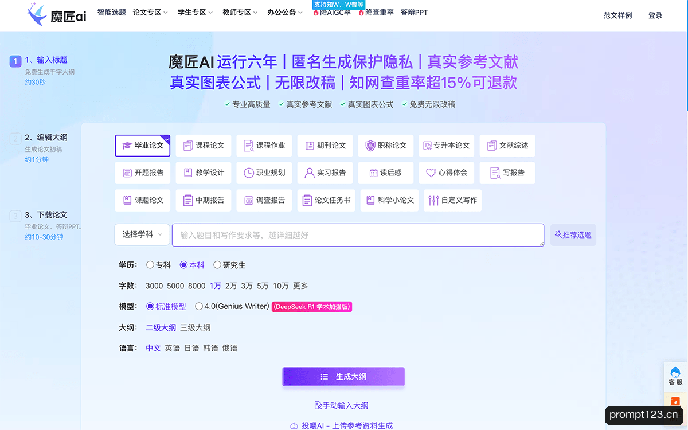The height and width of the screenshot is (430, 688).
Task: Select 专科 education level
Action: 159,265
